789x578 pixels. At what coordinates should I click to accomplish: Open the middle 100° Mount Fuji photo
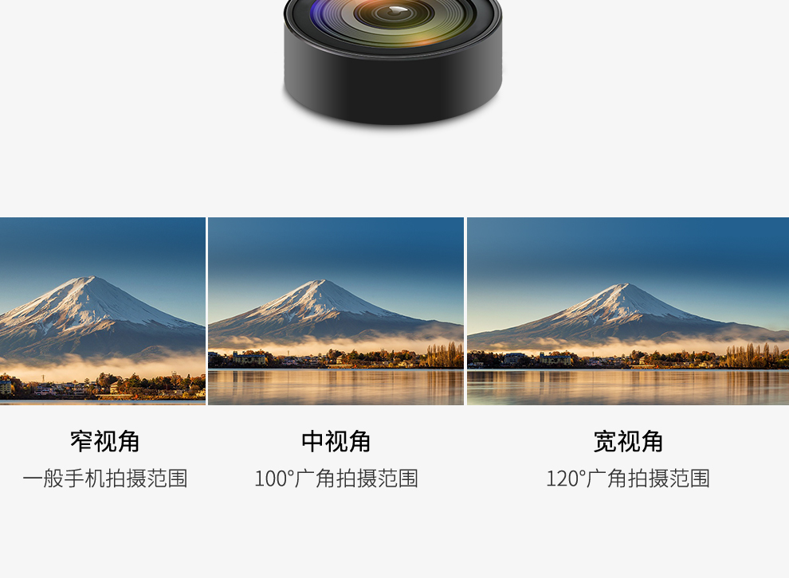pos(336,310)
